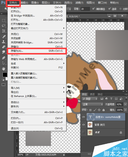Choose 存储为 Web 所用格式...
Viewport: 128px width, 157px height.
pyautogui.click(x=37, y=59)
